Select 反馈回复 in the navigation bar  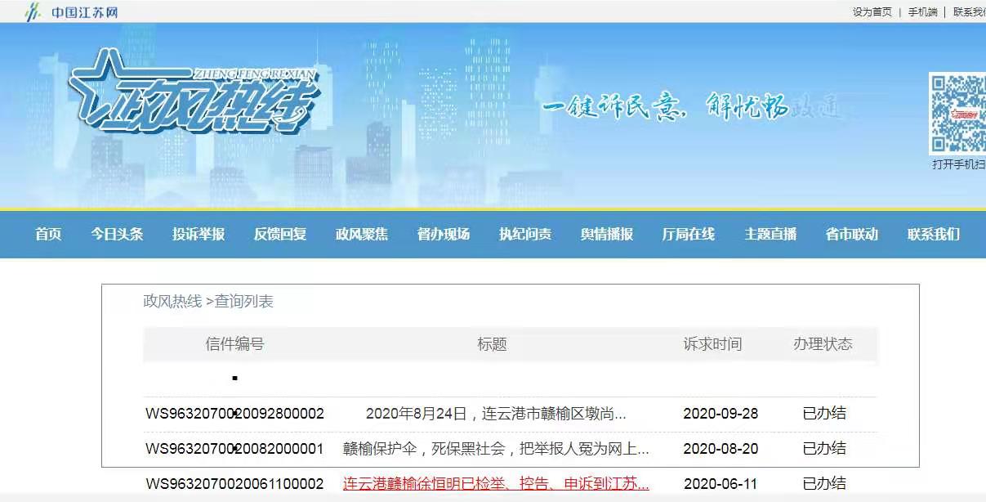point(280,235)
